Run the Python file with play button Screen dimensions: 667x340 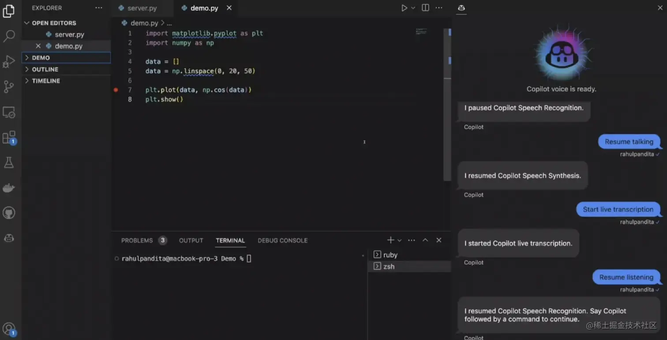point(404,8)
